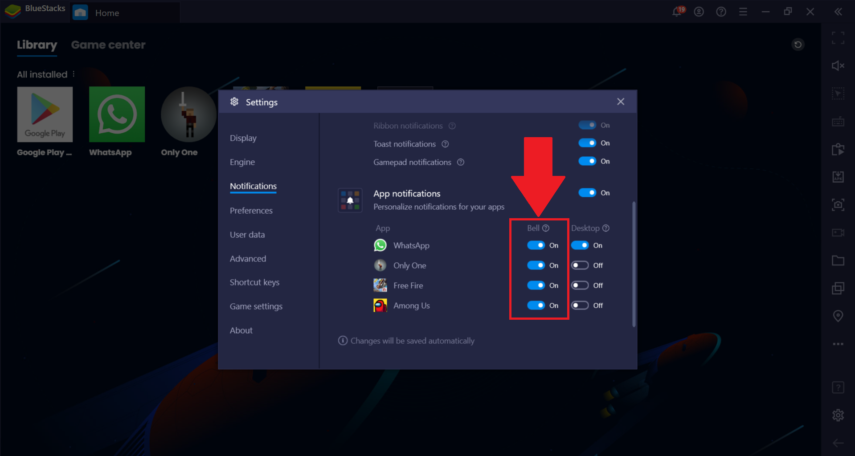Click the settings panel vertical scrollbar

tap(634, 265)
